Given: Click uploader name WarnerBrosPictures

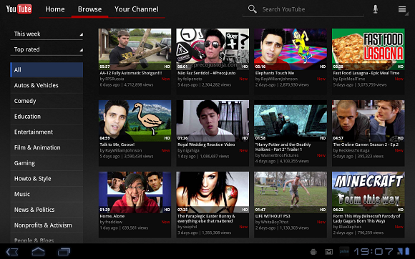Looking at the screenshot, I should [280, 155].
